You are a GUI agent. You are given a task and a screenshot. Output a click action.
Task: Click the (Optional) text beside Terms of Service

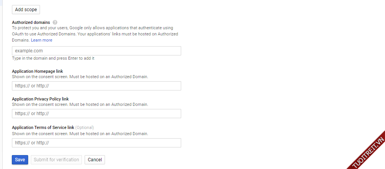click(85, 127)
